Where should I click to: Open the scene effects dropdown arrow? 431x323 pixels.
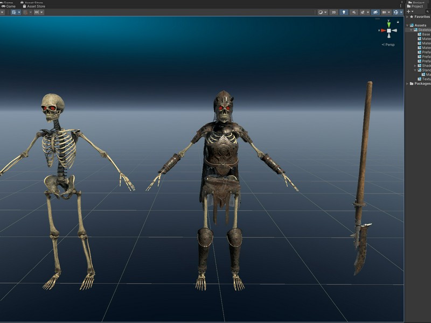pyautogui.click(x=368, y=12)
